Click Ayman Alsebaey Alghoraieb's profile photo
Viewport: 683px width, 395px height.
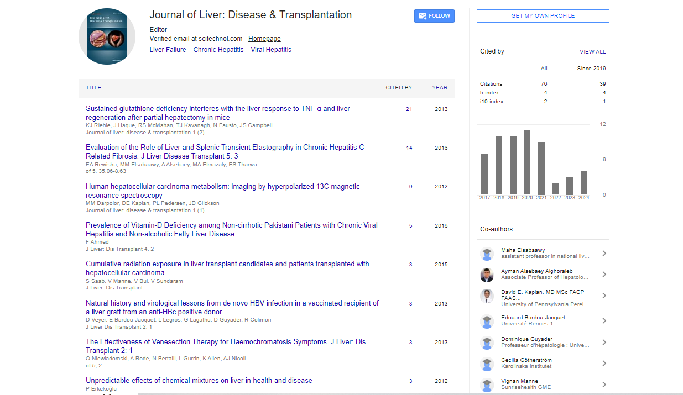coord(487,275)
